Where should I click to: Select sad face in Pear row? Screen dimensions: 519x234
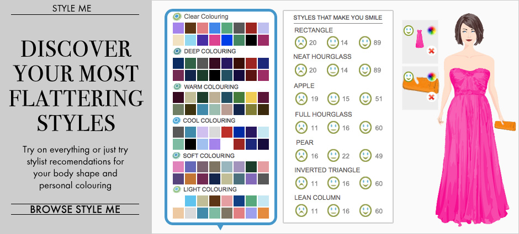pyautogui.click(x=300, y=155)
